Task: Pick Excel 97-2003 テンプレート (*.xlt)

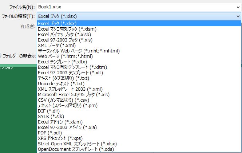Action: (x=139, y=73)
